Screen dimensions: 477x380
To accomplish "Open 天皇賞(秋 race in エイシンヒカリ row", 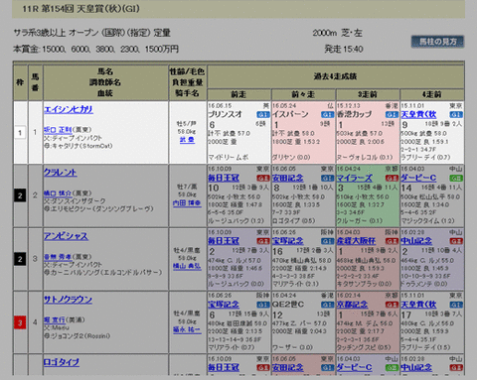I will [418, 114].
